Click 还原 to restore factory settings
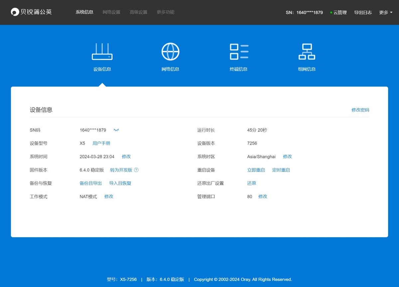The height and width of the screenshot is (287, 399). [x=251, y=183]
